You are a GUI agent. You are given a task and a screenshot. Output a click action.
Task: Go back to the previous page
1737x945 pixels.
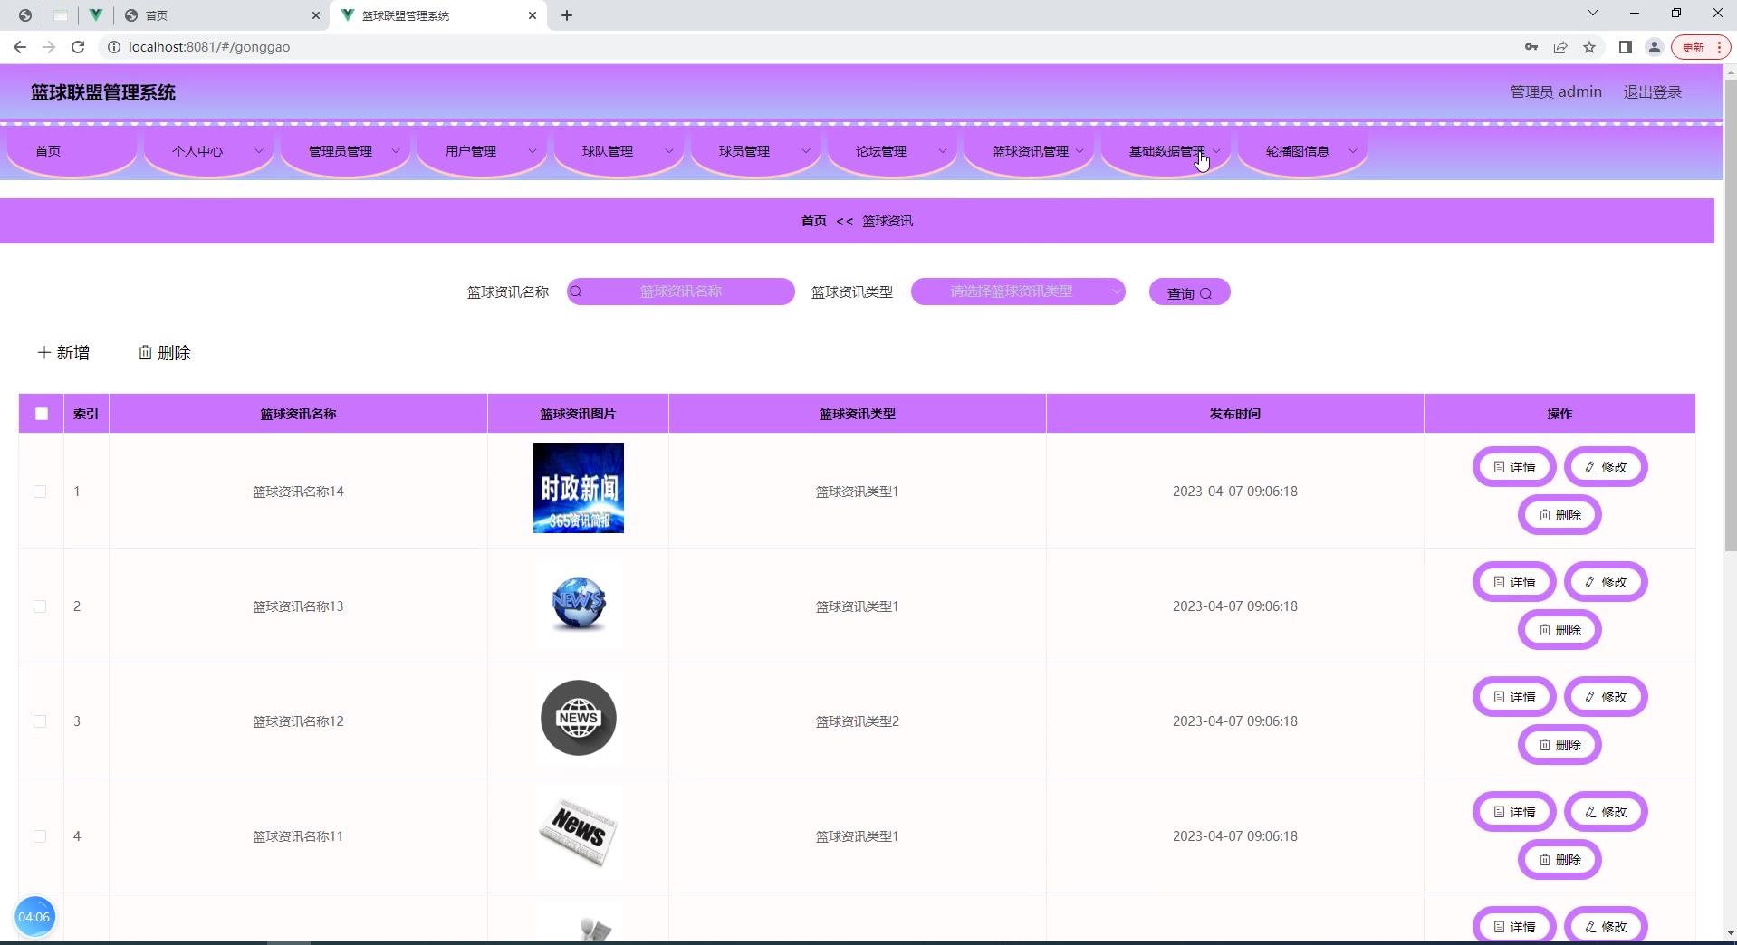20,47
